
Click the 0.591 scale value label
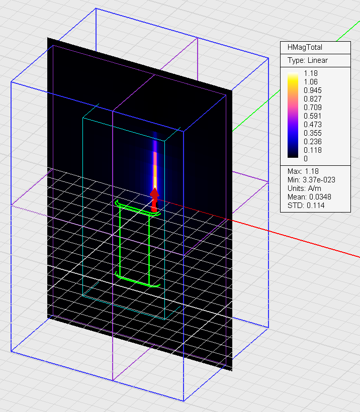pyautogui.click(x=313, y=116)
